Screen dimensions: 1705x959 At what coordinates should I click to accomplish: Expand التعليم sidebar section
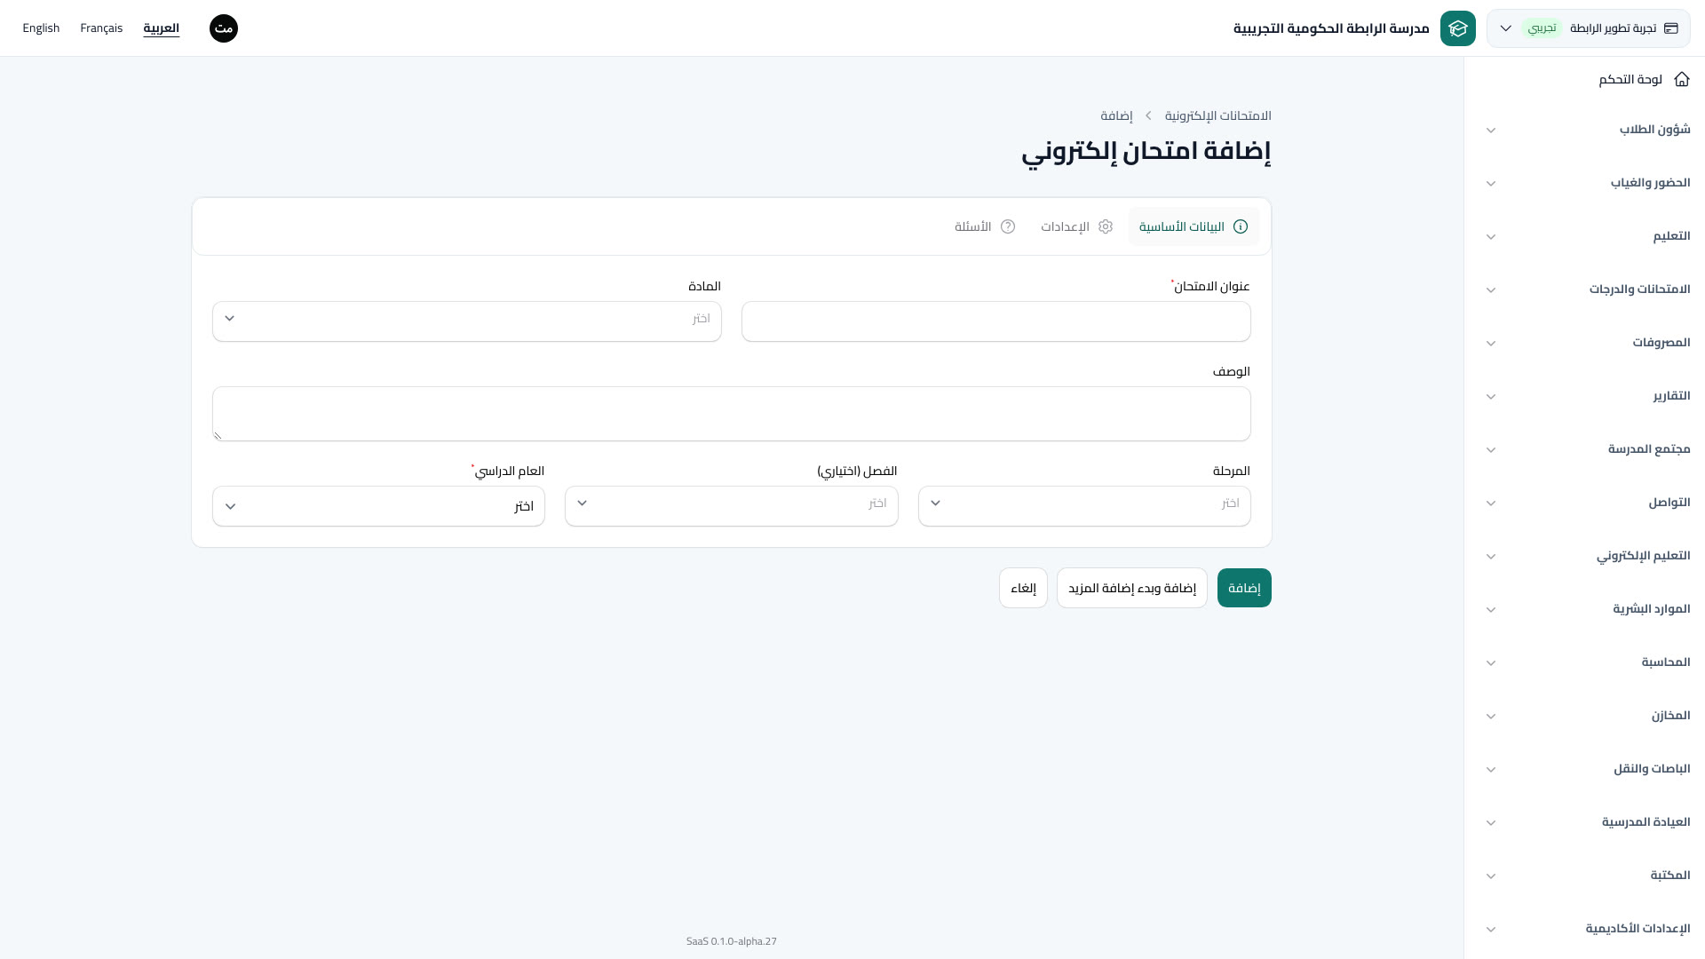pyautogui.click(x=1588, y=236)
